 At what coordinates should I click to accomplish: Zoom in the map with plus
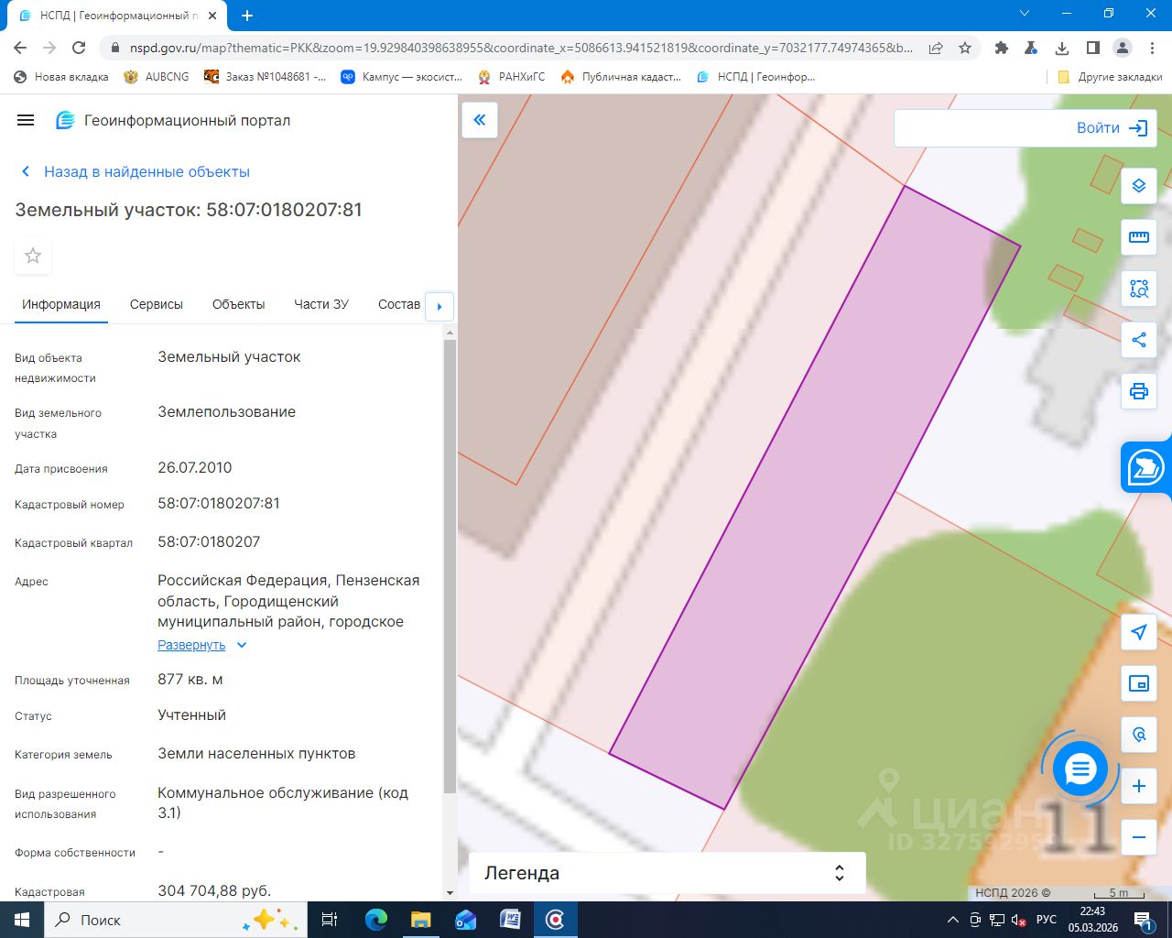coord(1139,786)
